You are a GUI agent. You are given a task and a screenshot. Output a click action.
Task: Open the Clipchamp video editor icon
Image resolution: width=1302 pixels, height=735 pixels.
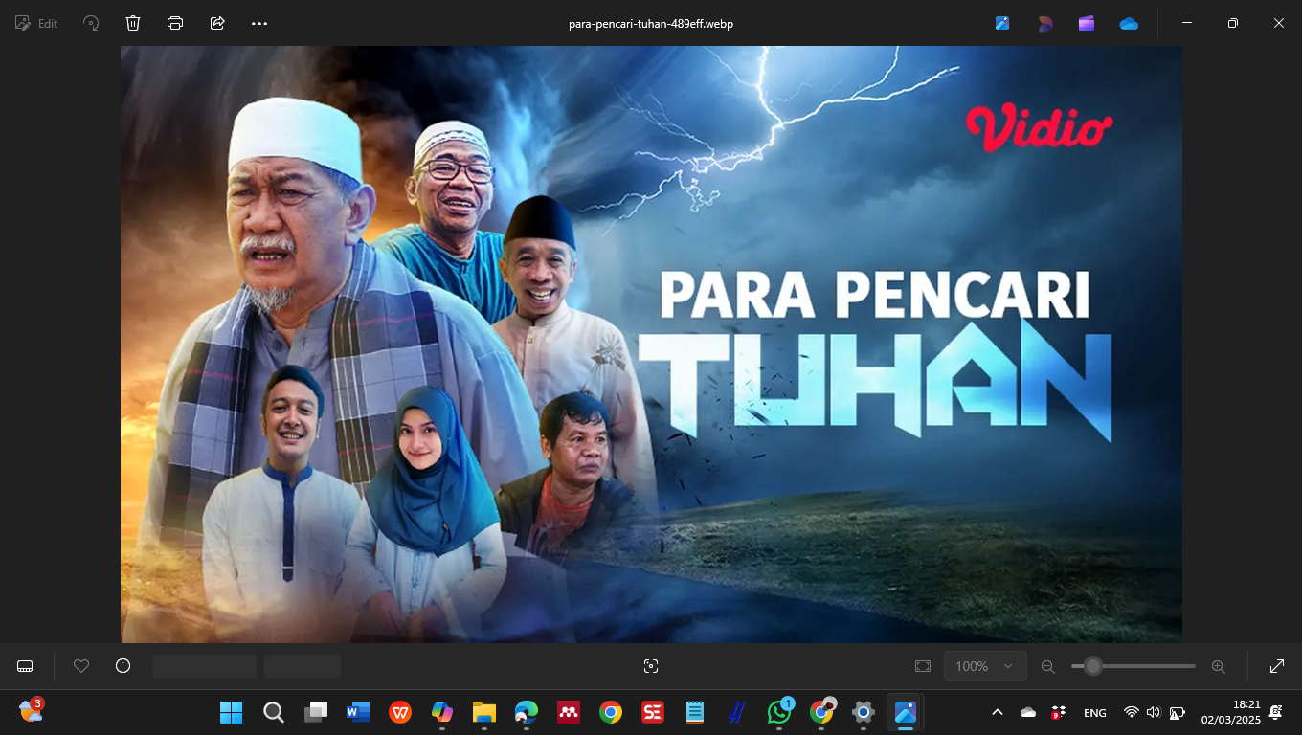pos(1087,23)
